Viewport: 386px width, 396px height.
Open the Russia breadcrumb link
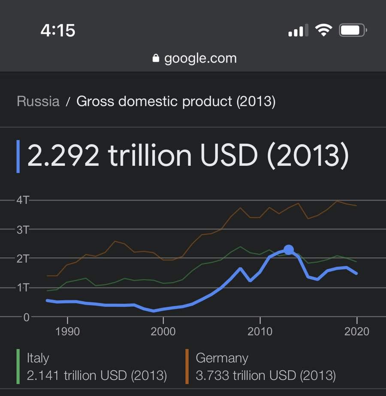tap(38, 101)
